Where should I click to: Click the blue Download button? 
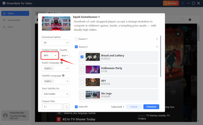[x=151, y=107]
